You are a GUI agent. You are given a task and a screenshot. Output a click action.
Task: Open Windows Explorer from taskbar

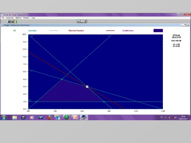pyautogui.click(x=15, y=118)
